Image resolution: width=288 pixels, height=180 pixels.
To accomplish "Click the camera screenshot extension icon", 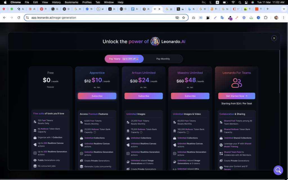I will 193,18.
